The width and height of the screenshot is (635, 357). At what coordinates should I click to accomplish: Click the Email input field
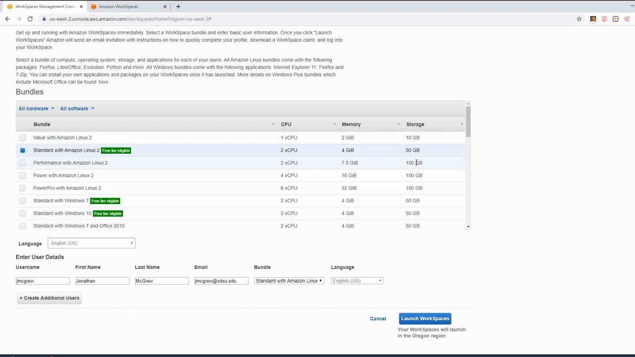pyautogui.click(x=221, y=281)
